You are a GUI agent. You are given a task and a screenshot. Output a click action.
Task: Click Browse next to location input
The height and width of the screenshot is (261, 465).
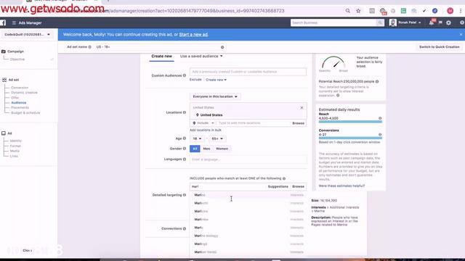click(x=298, y=123)
